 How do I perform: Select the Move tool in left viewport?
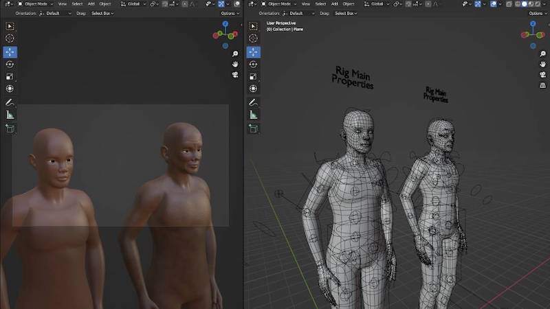(10, 51)
